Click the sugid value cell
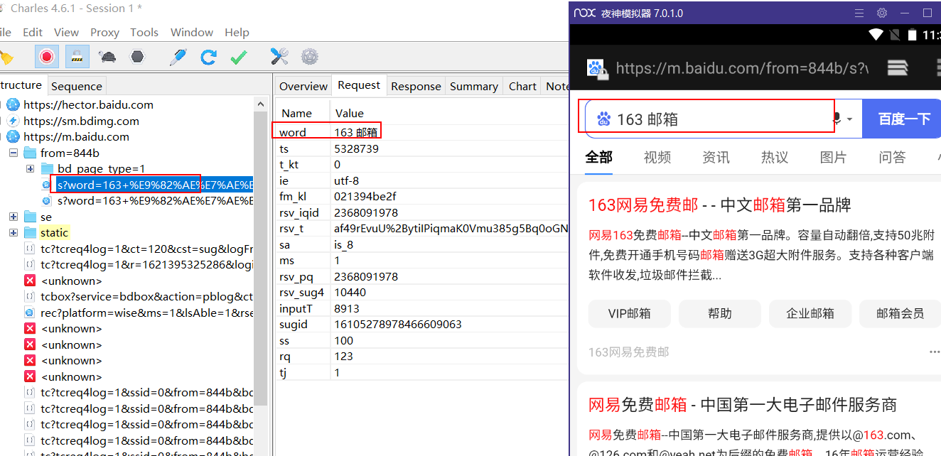The width and height of the screenshot is (941, 456). pyautogui.click(x=398, y=324)
